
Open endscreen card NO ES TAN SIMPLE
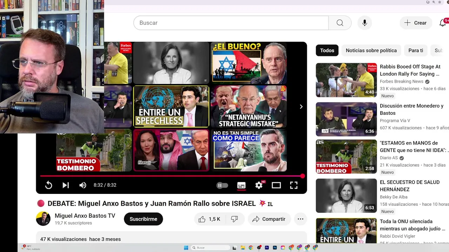coord(248,150)
